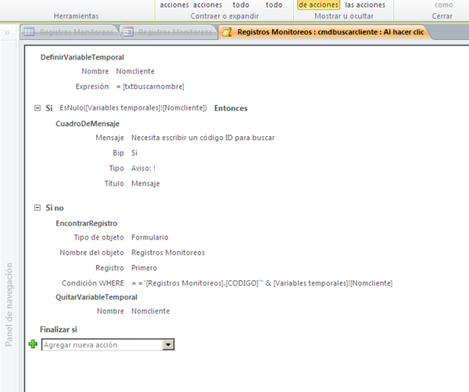
Task: Open the Agregar nueva acción dropdown arrow
Action: click(168, 345)
